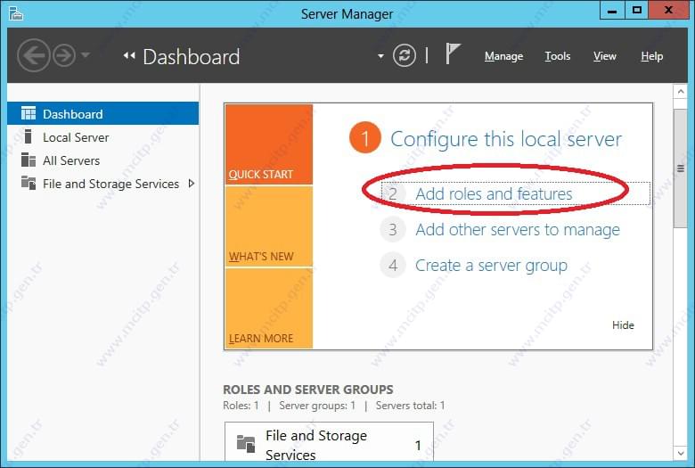695x468 pixels.
Task: Expand File and Storage Services submenu arrow
Action: (x=191, y=184)
